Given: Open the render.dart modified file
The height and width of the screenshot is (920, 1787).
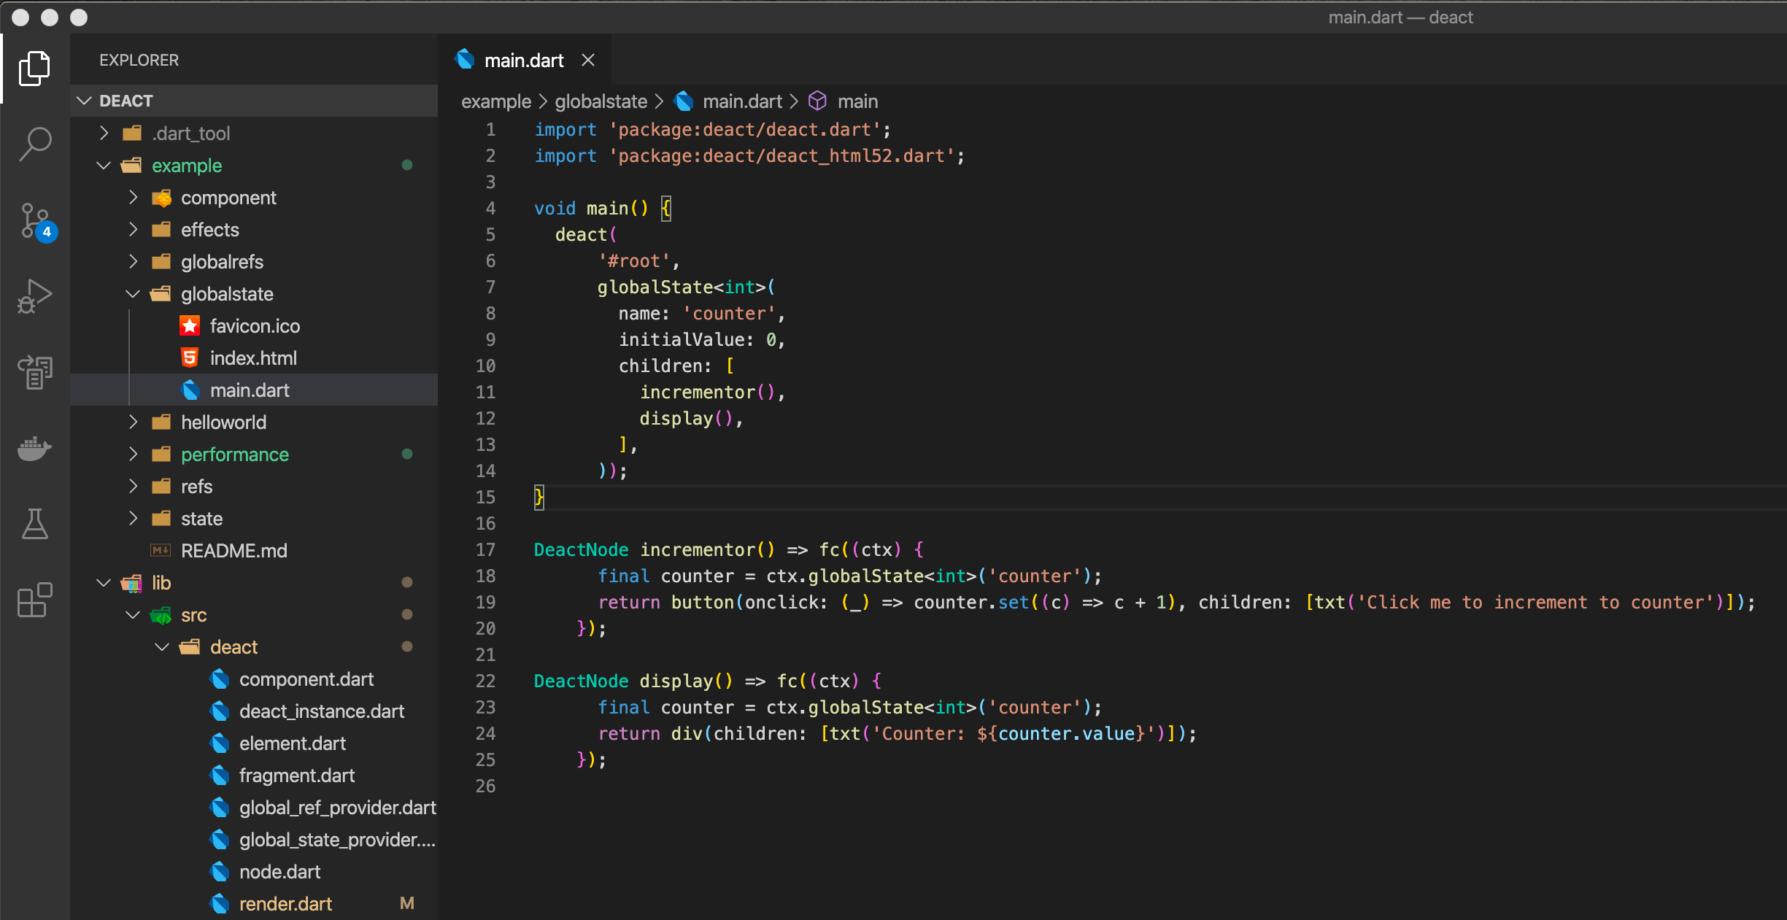Looking at the screenshot, I should [285, 903].
